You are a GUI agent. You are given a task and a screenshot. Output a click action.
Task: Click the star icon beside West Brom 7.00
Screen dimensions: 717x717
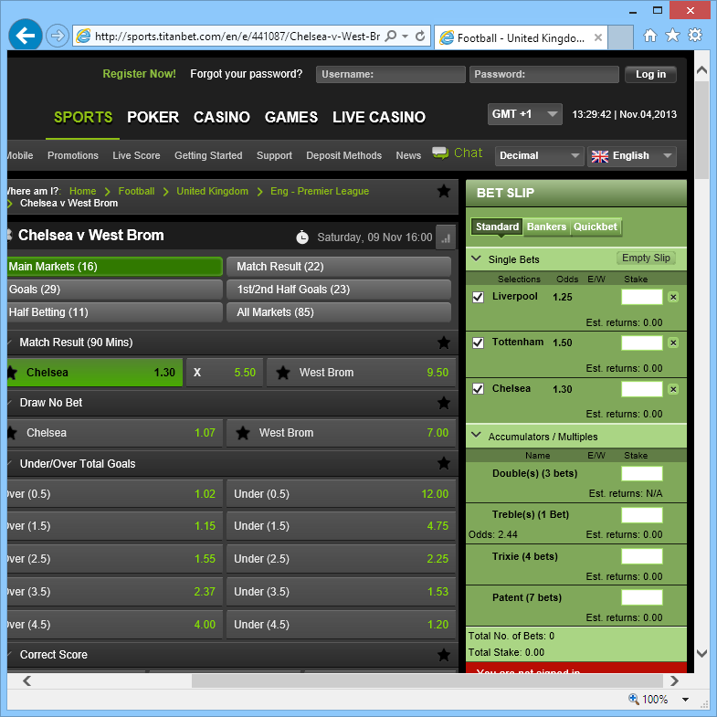pos(243,433)
